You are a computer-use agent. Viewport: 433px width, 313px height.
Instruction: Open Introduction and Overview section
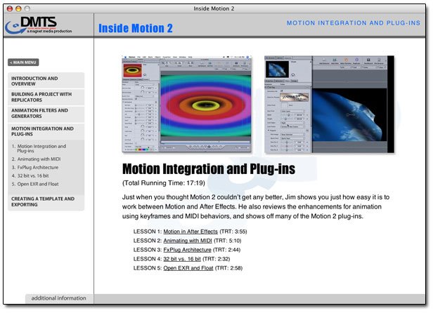pyautogui.click(x=46, y=81)
